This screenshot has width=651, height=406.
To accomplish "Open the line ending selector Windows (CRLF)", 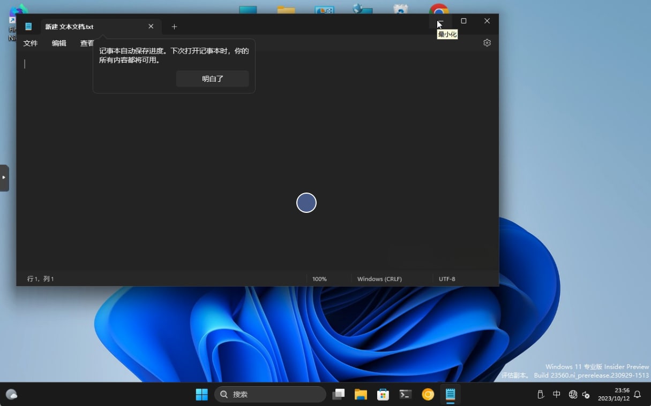I will 379,279.
